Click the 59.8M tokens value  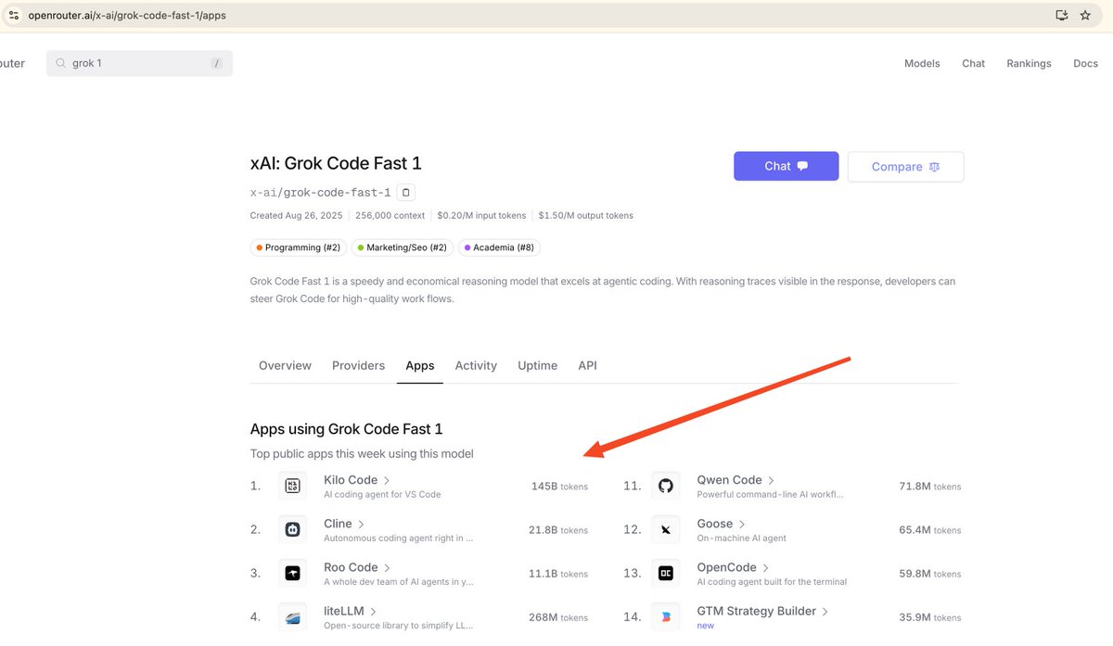[x=930, y=574]
